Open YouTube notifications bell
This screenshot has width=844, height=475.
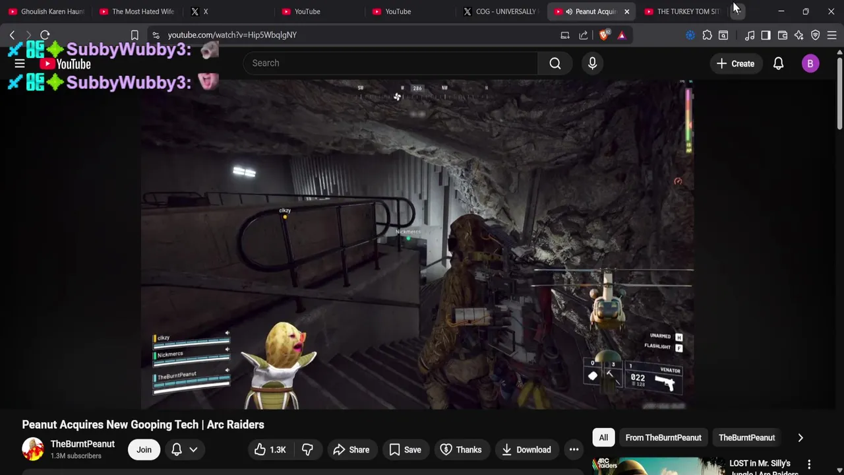tap(778, 64)
